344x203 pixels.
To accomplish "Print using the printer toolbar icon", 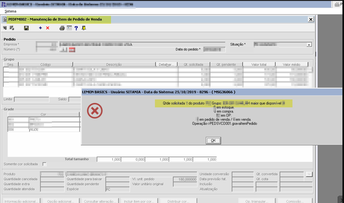I will coord(62,28).
